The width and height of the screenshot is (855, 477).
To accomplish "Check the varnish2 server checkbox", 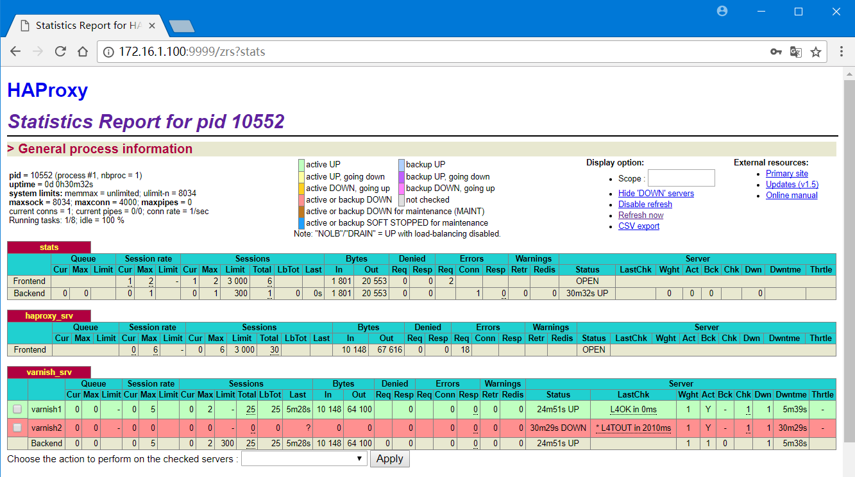I will [17, 428].
